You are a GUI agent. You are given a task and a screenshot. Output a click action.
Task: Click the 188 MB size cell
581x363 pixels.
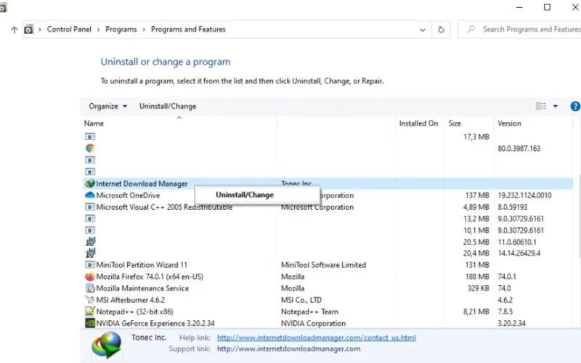tap(477, 277)
